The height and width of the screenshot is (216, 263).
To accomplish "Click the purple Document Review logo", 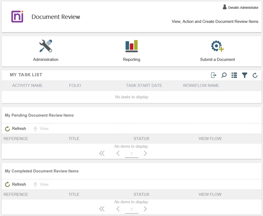I will pyautogui.click(x=17, y=17).
